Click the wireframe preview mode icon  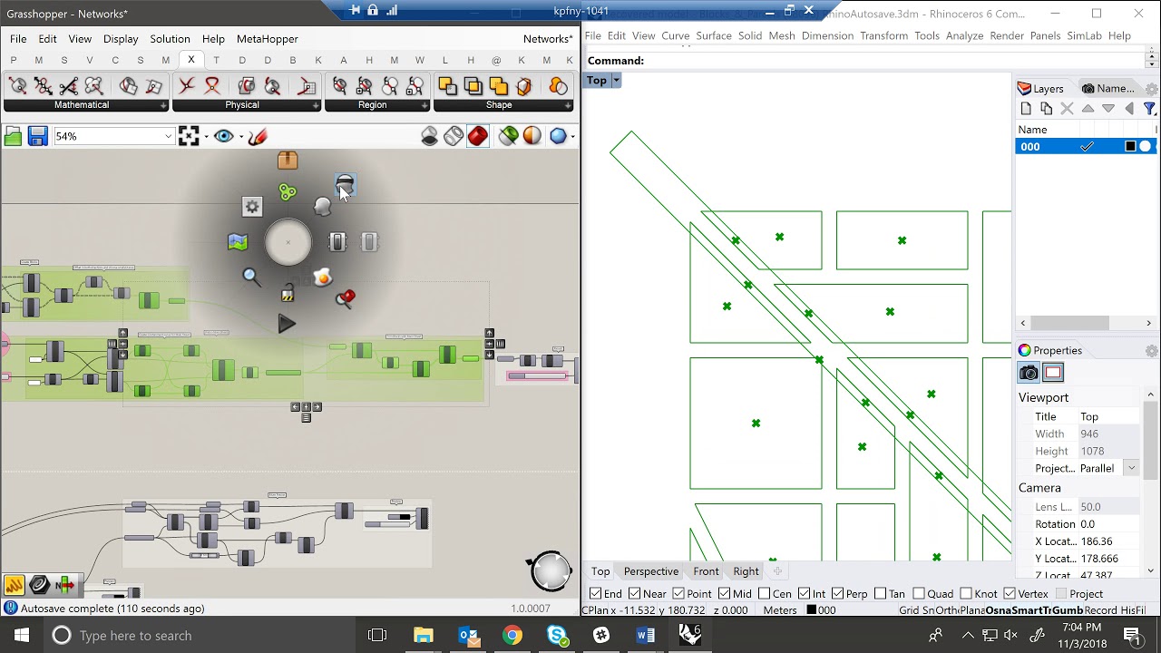coord(454,137)
